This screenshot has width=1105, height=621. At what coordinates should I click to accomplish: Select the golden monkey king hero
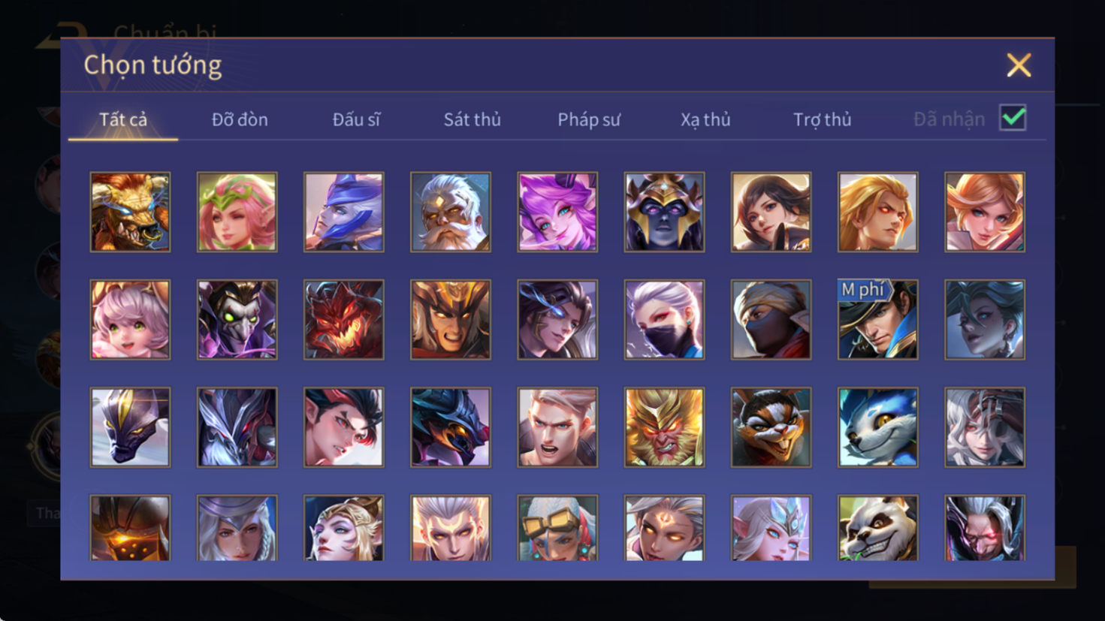pos(664,427)
